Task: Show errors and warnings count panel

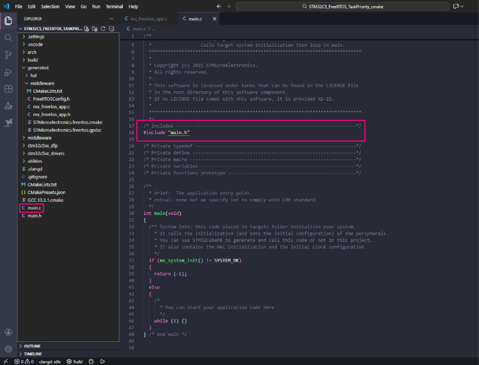Action: [x=24, y=361]
